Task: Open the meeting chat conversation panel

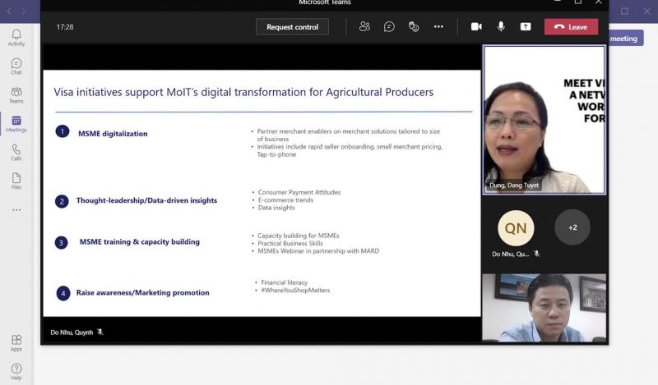Action: [x=389, y=27]
